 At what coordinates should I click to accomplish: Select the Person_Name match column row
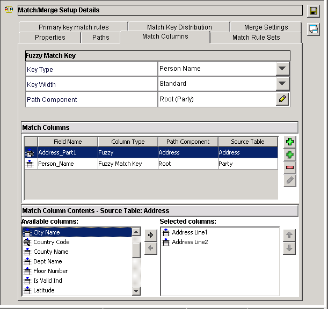68,164
